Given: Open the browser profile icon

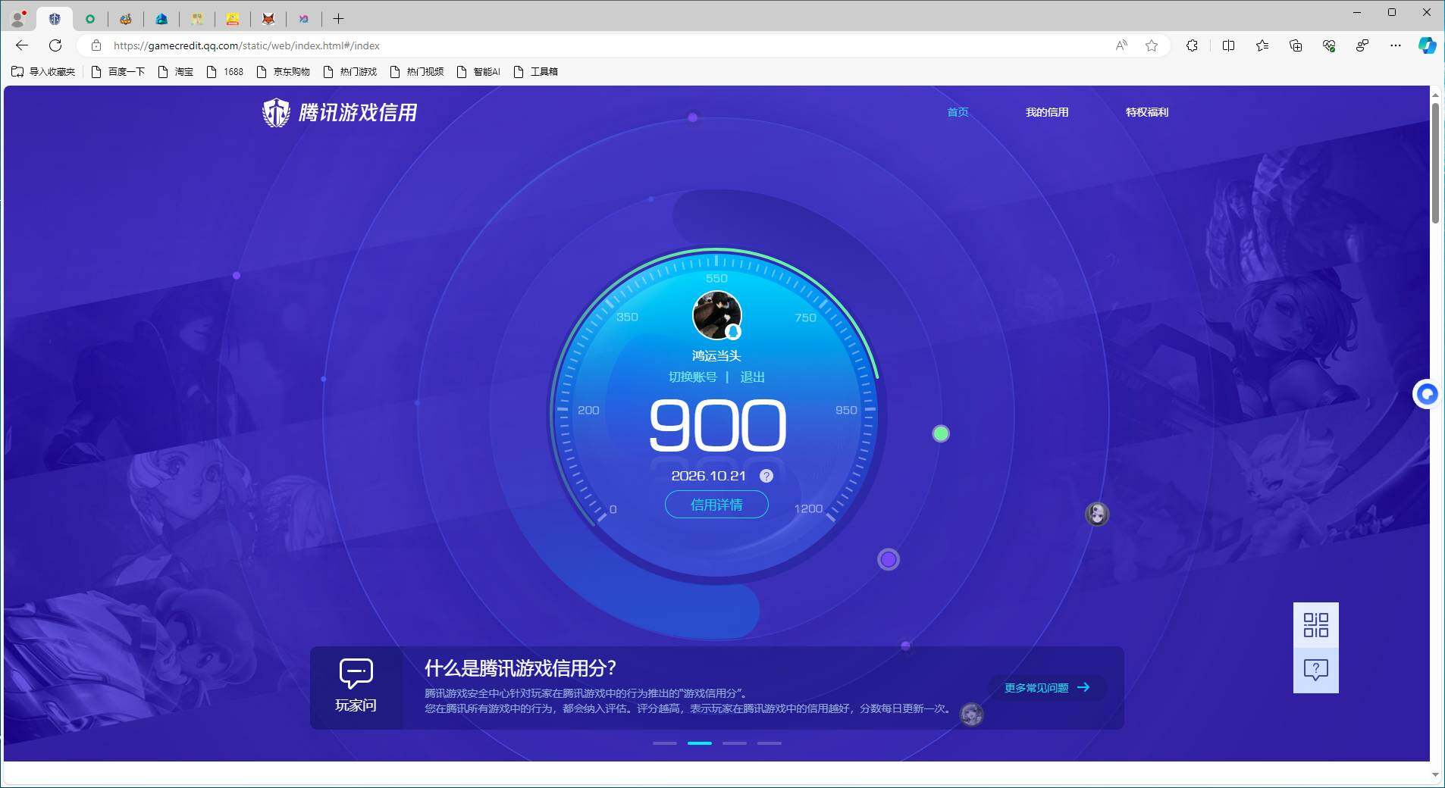Looking at the screenshot, I should [x=18, y=18].
